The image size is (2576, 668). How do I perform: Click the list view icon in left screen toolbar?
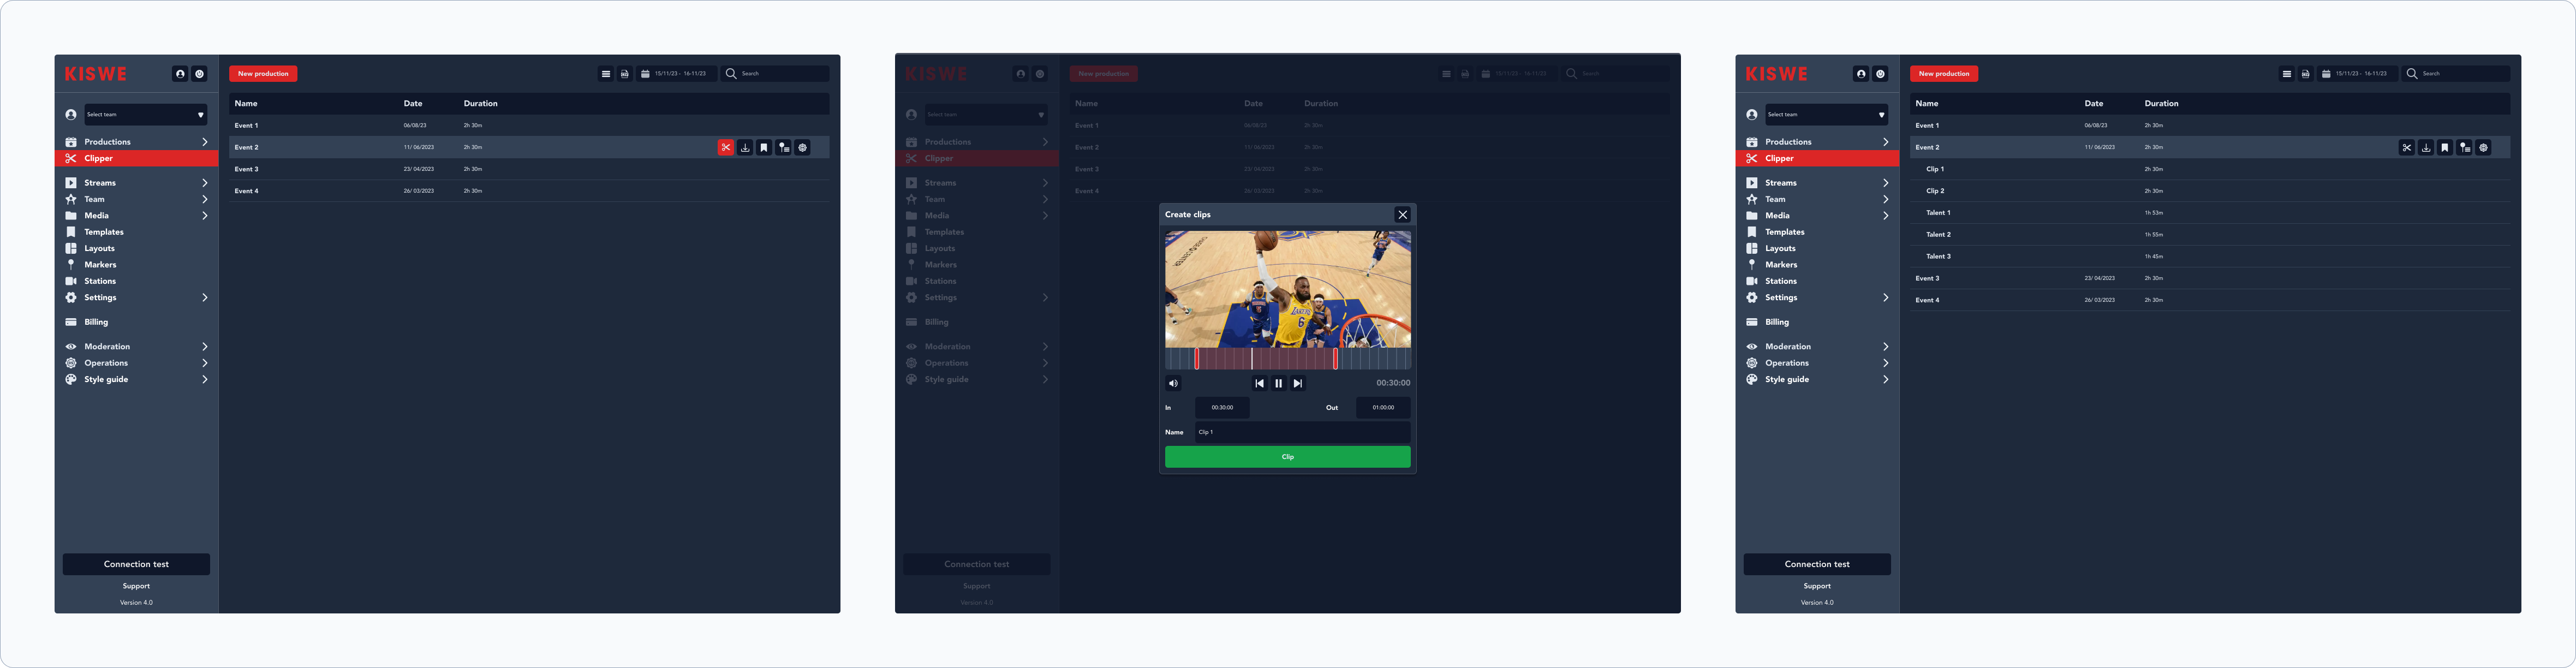[606, 74]
